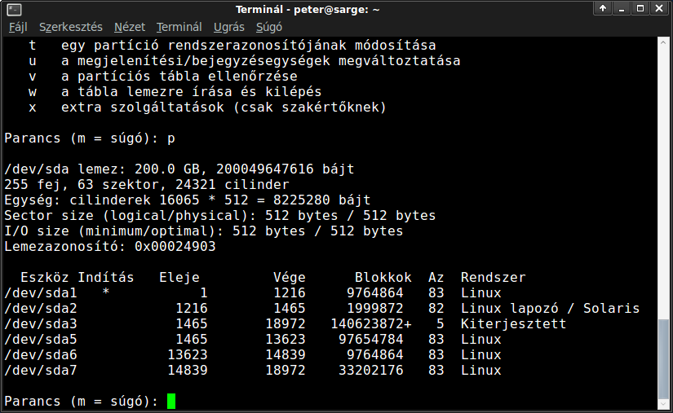673x413 pixels.
Task: Click the block count 97654784
Action: [x=371, y=340]
